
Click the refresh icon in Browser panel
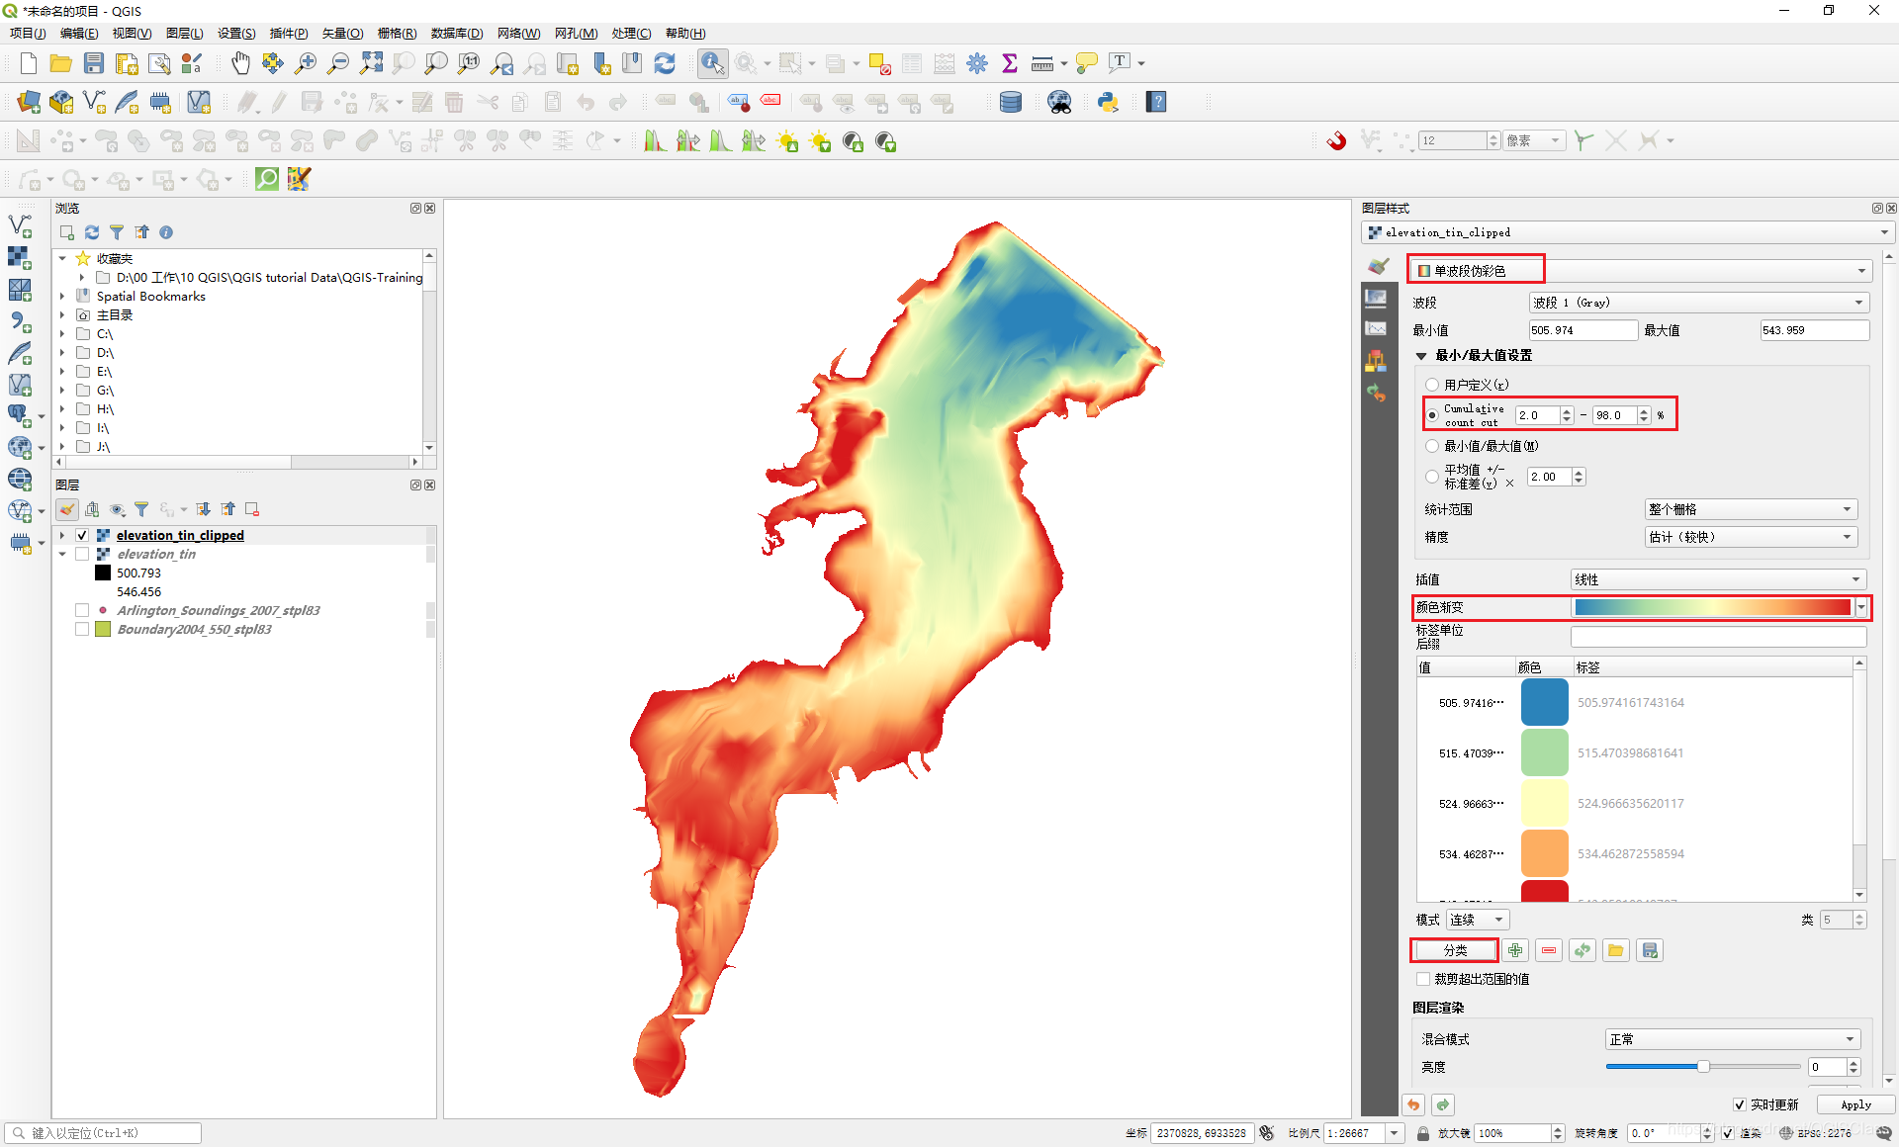(92, 232)
